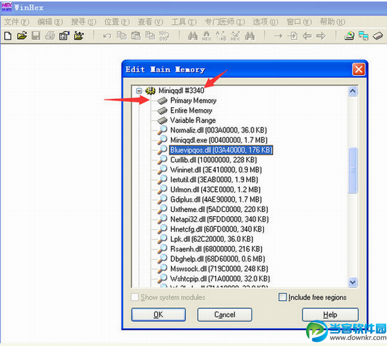Image resolution: width=387 pixels, height=346 pixels.
Task: Select Variable Range in the tree
Action: pos(193,120)
